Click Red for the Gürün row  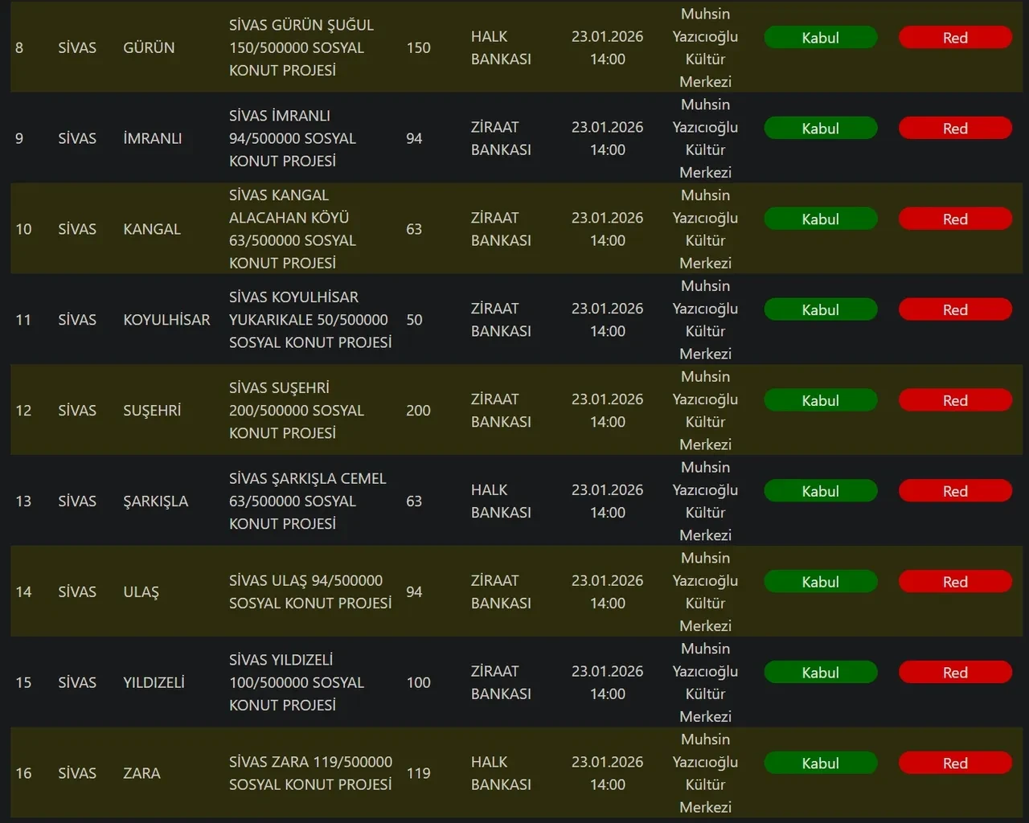955,38
